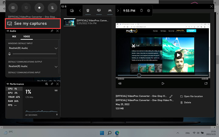Show more widgets with the right chevron
Viewport: 219px width, 137px height.
coord(118,11)
